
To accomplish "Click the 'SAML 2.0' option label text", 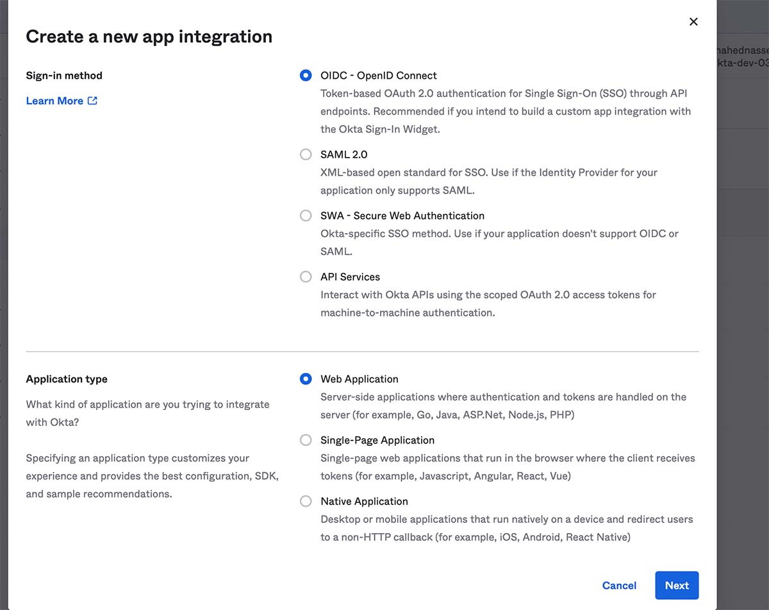I will [343, 154].
